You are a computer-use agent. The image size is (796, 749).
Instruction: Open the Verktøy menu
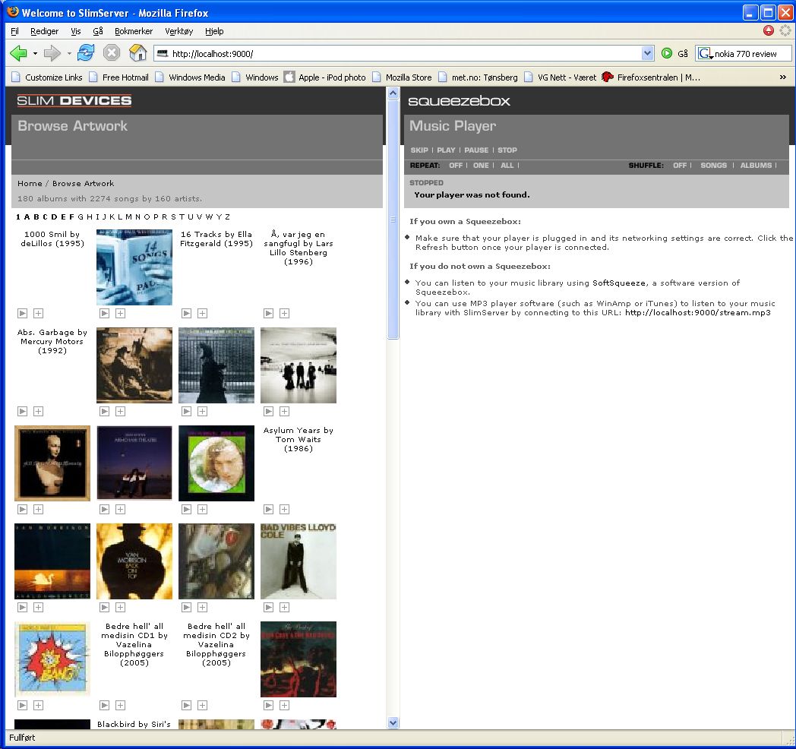click(x=179, y=31)
